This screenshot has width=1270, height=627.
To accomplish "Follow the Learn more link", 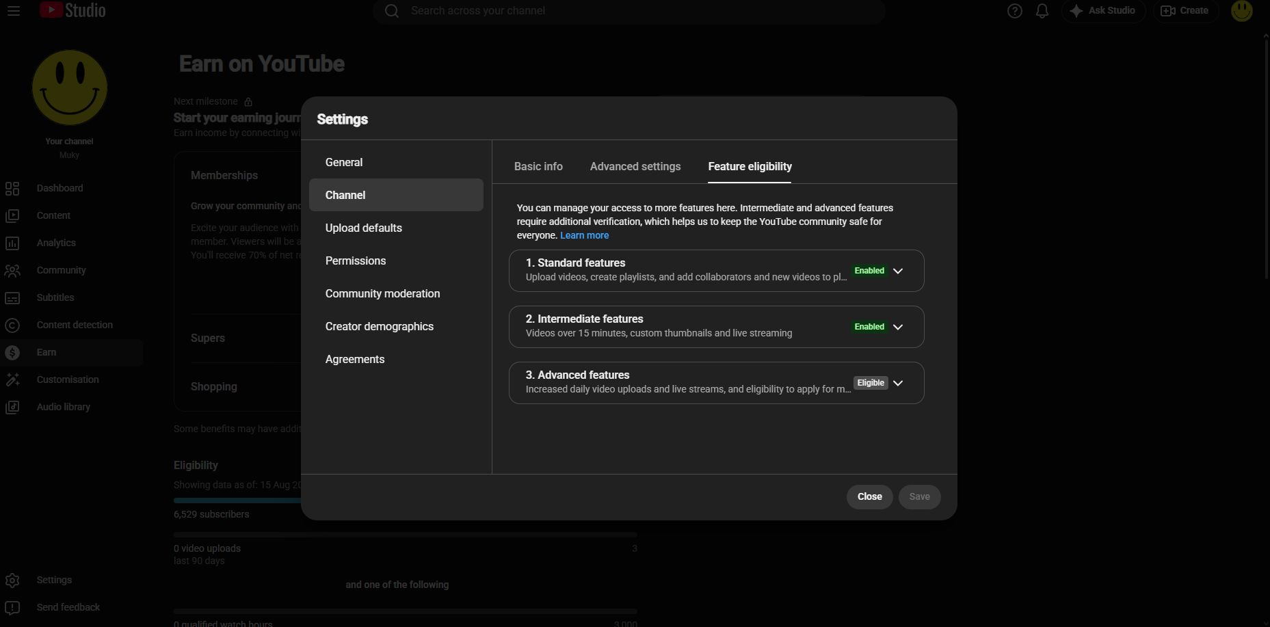I will [584, 235].
